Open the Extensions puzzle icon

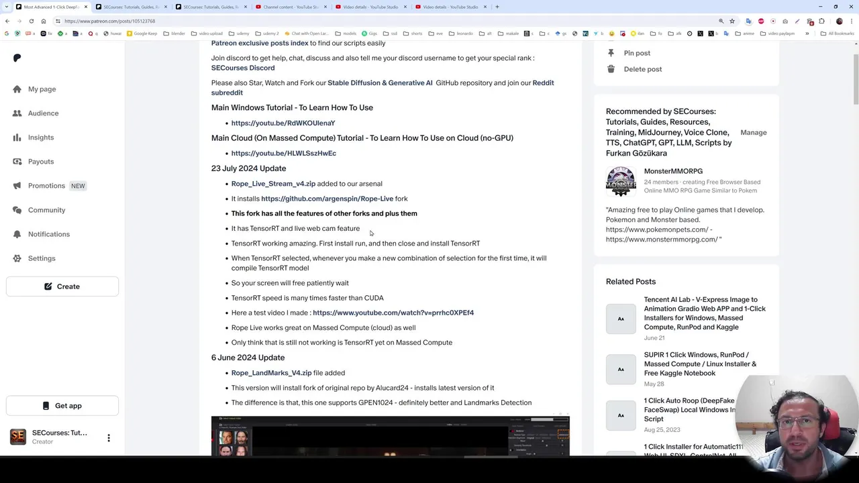(x=821, y=21)
